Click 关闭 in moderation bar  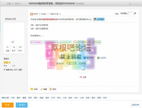coord(53,98)
